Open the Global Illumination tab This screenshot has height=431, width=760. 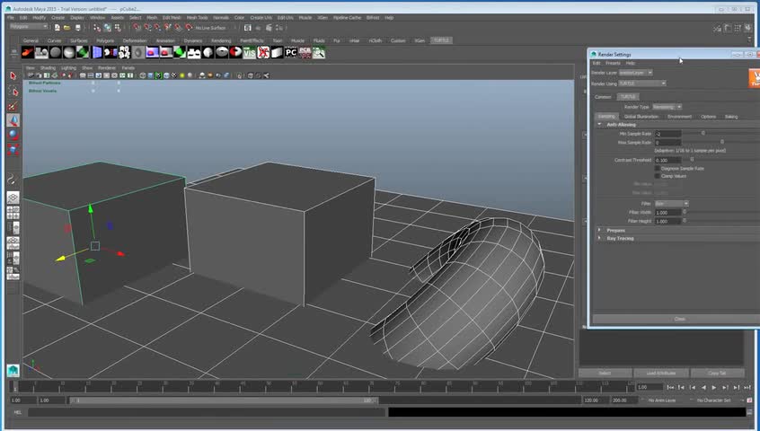point(641,117)
